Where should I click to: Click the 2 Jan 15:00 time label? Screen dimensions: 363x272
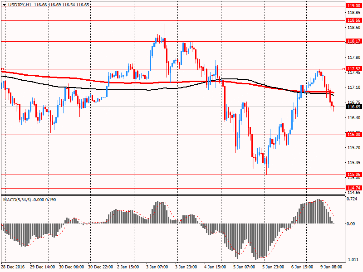pos(129,267)
